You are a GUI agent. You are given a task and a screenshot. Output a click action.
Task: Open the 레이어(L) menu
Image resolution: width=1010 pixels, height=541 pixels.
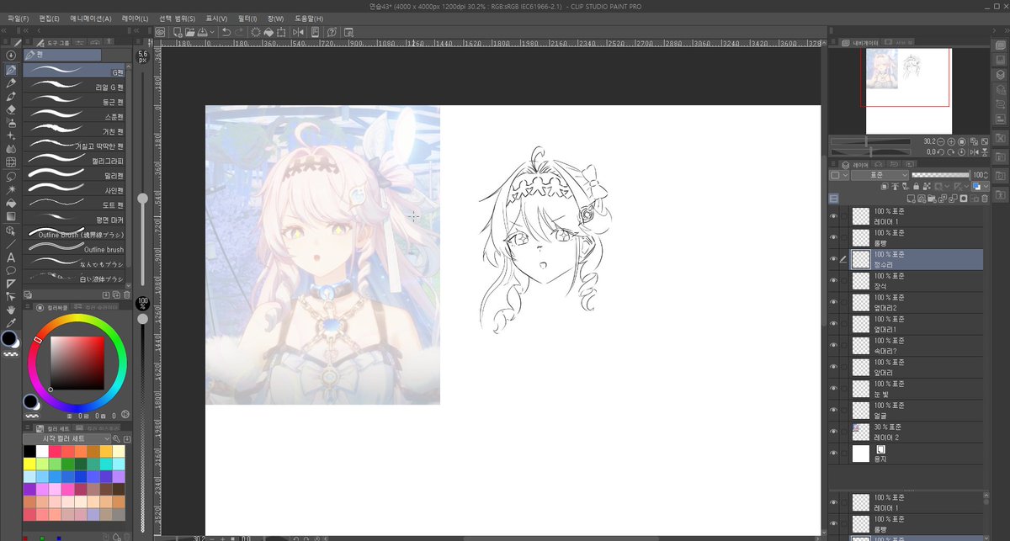point(135,19)
